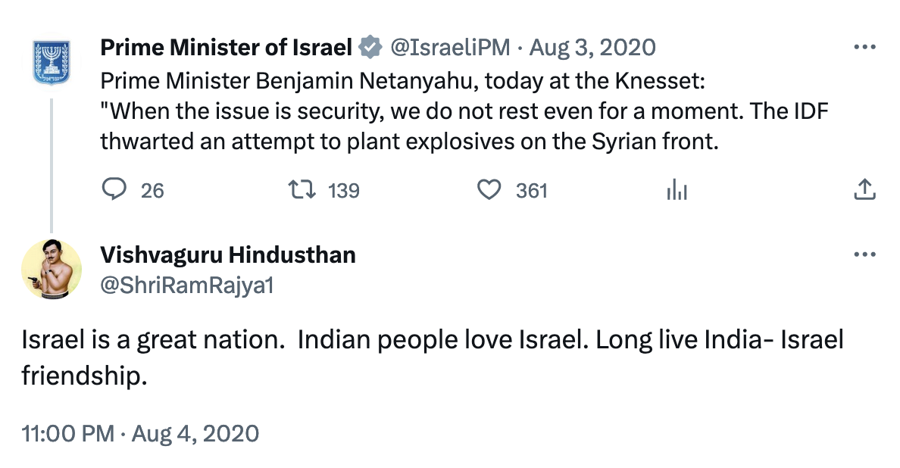The height and width of the screenshot is (468, 900).
Task: Click the retweet arrows icon
Action: [304, 189]
